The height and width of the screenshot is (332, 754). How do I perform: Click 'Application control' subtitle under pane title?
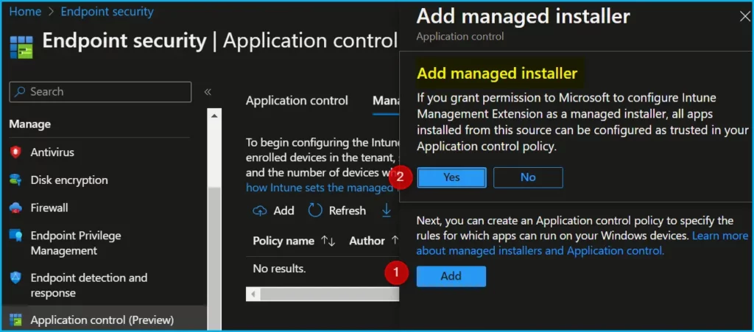[x=459, y=37]
